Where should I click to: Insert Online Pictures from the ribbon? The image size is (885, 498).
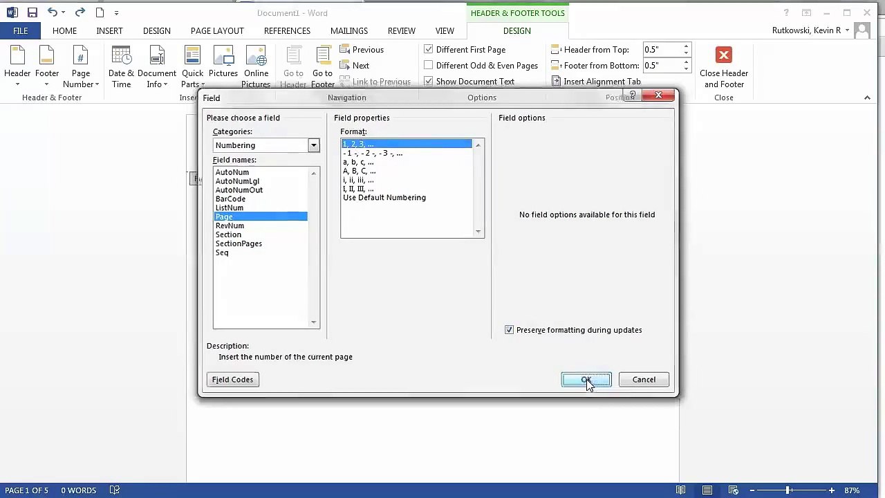tap(256, 67)
